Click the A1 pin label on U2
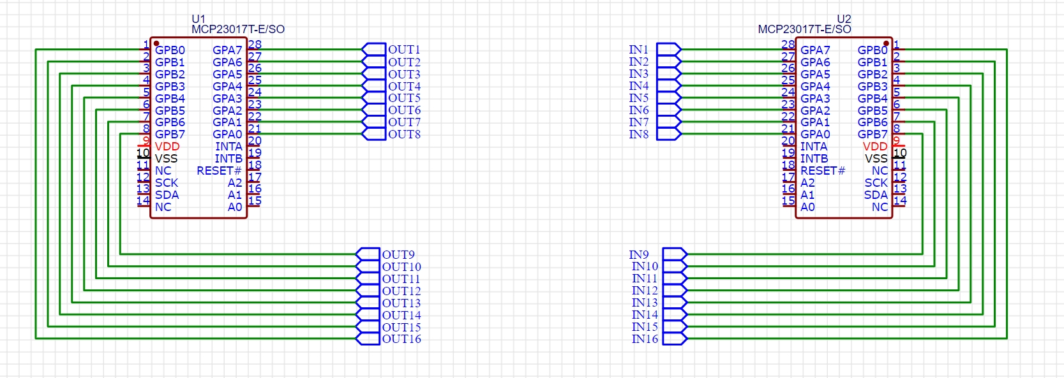 pyautogui.click(x=807, y=194)
